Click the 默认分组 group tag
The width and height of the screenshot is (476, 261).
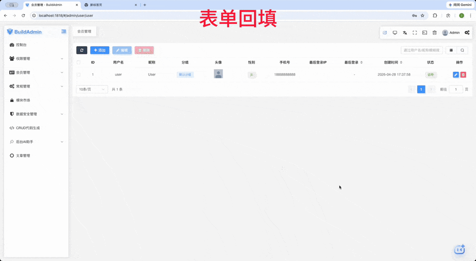[x=185, y=74]
